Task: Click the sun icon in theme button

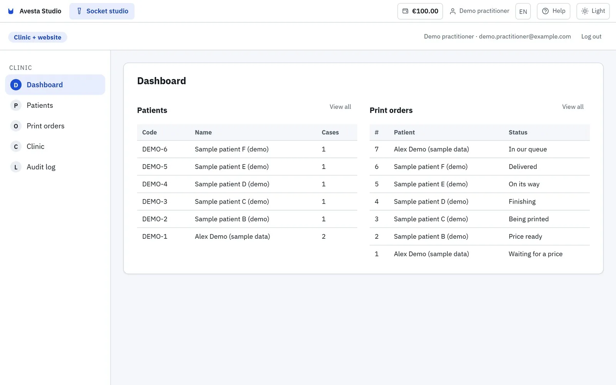Action: click(585, 11)
